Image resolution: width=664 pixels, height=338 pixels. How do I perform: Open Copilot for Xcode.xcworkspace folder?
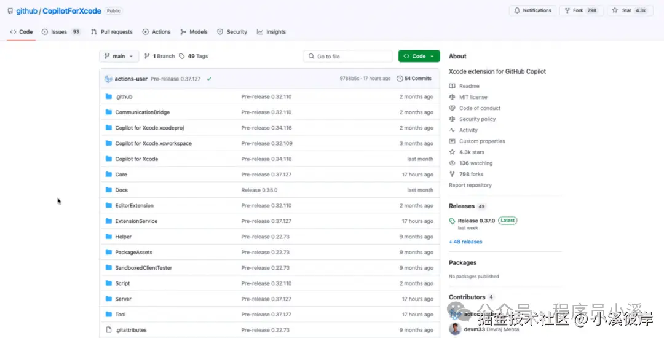[x=153, y=143]
